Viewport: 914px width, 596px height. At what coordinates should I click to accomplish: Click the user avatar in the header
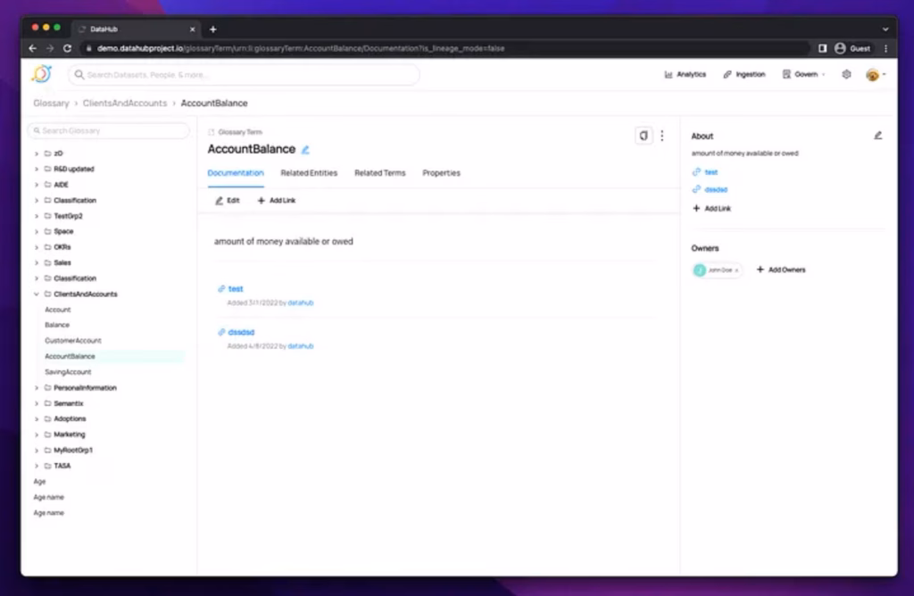coord(873,75)
